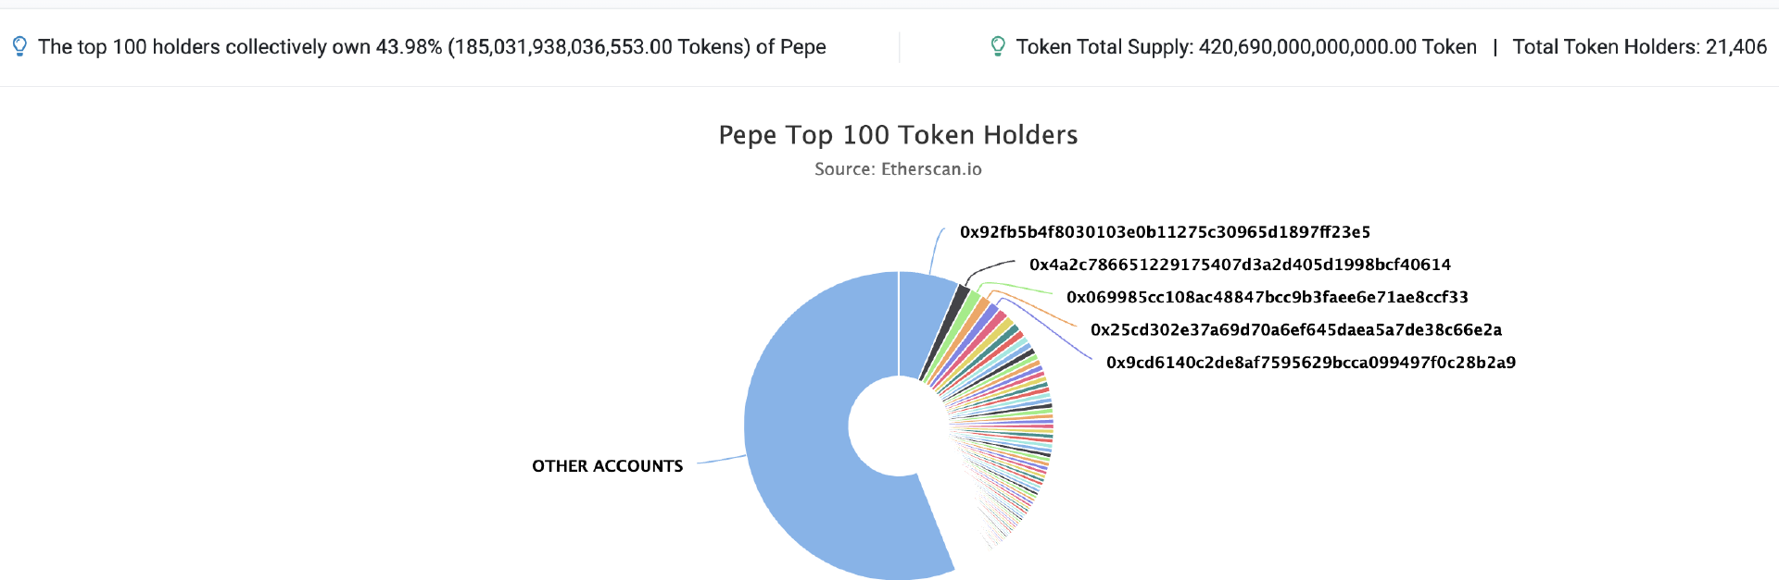1779x580 pixels.
Task: Click the OTHER ACCOUNTS chart label
Action: coord(607,466)
